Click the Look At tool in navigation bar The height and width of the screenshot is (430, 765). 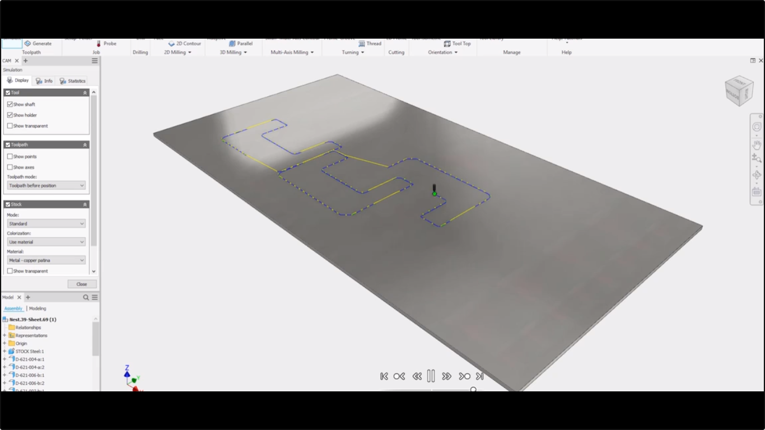coord(757,191)
